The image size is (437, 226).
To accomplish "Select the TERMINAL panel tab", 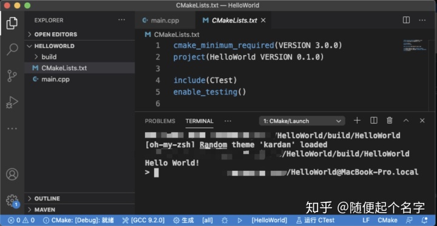I will pos(200,121).
